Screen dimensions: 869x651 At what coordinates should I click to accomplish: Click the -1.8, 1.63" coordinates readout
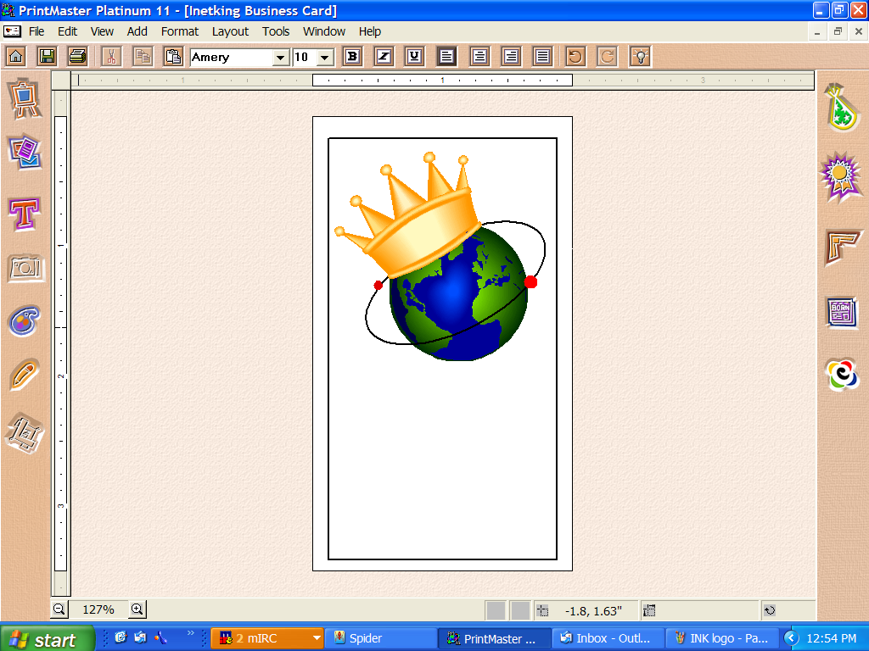pyautogui.click(x=593, y=611)
